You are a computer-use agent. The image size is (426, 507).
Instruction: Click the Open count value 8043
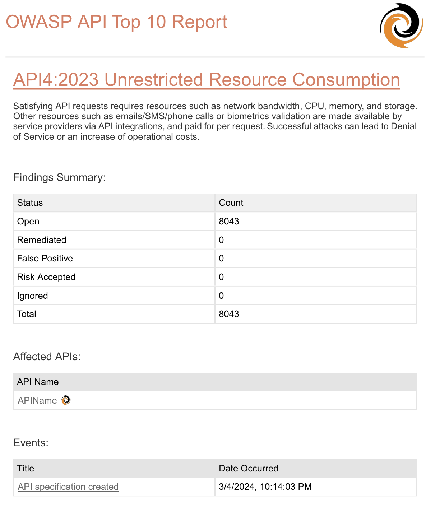click(x=229, y=221)
